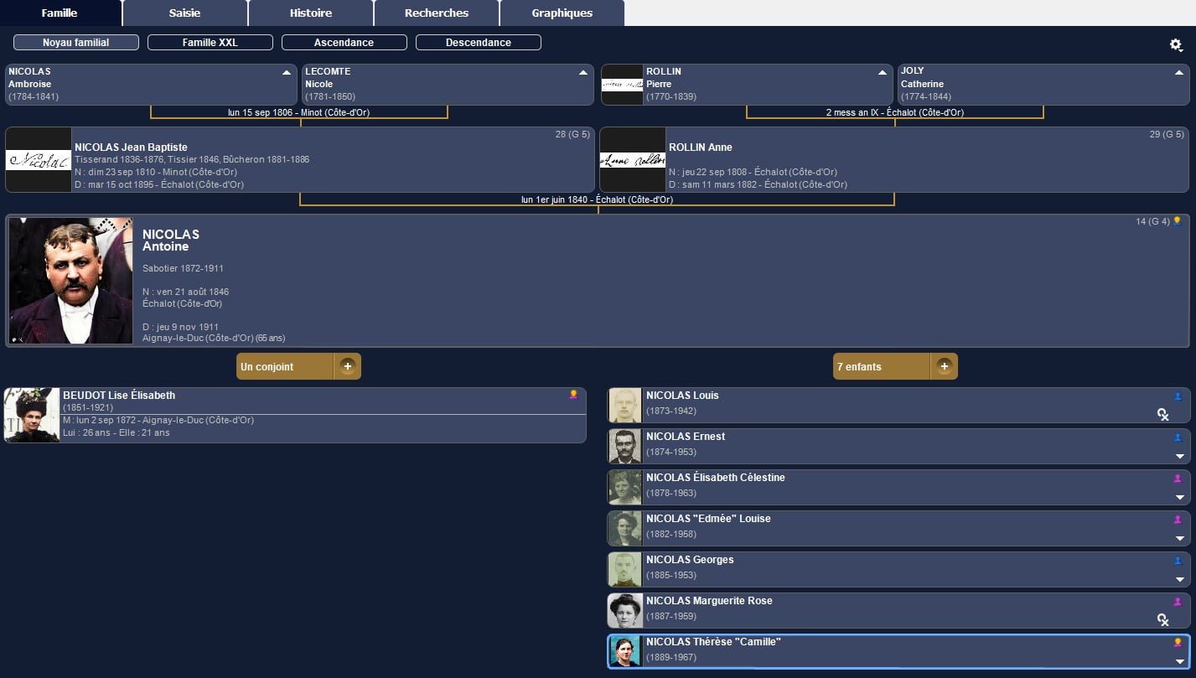Select the Thérèse "Camille" Nicolas card
The height and width of the screenshot is (678, 1196).
point(897,650)
